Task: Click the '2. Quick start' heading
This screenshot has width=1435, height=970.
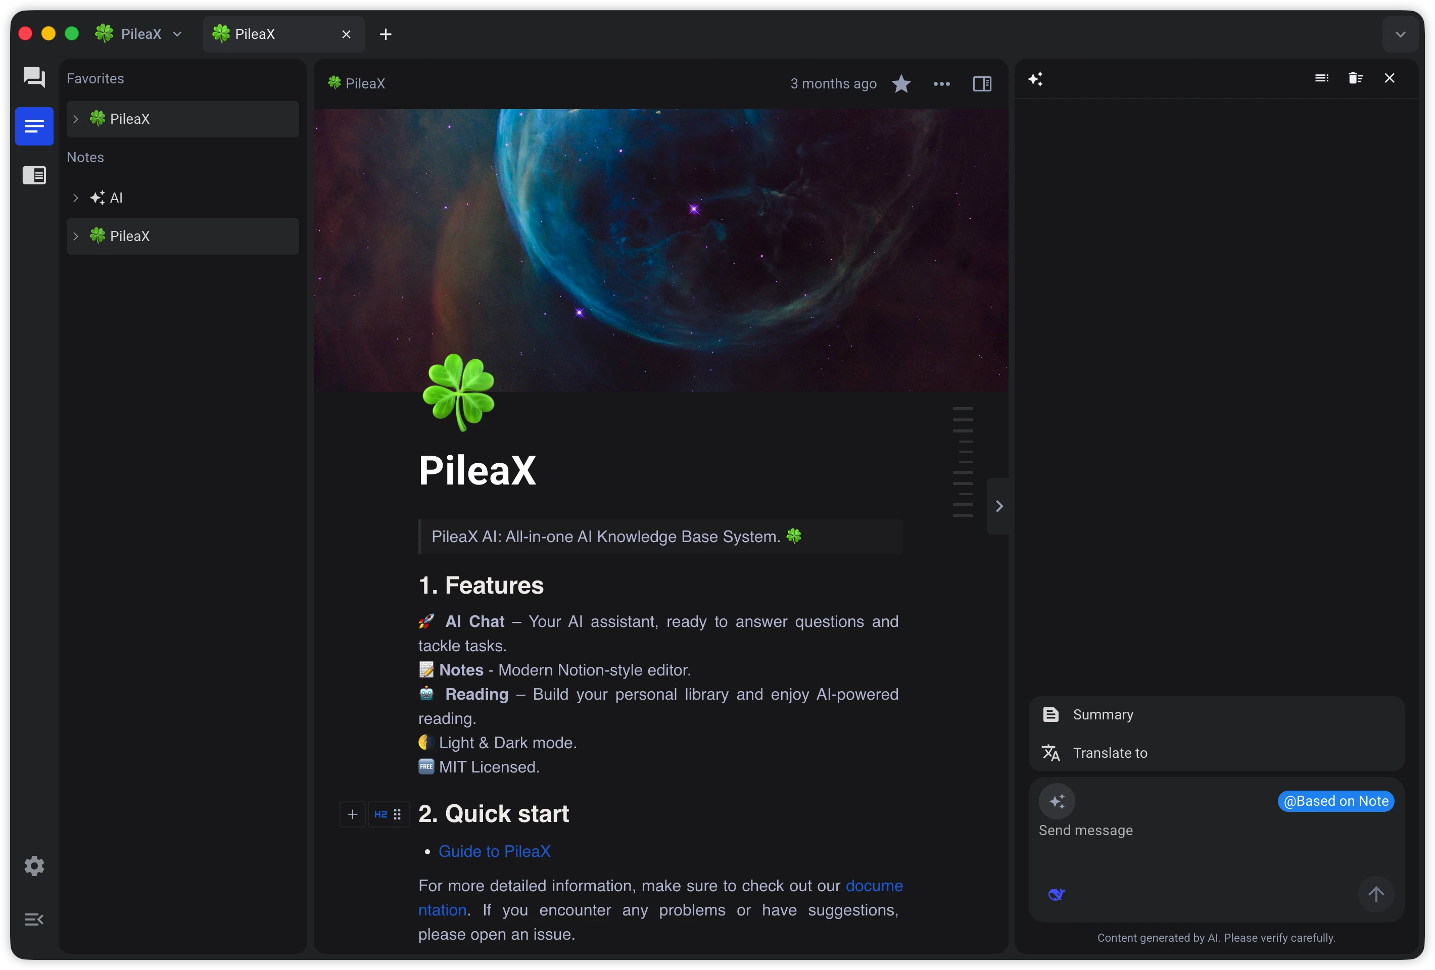Action: [493, 814]
